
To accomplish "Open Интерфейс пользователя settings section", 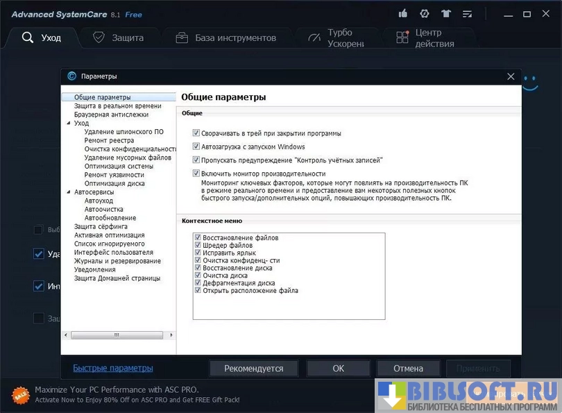I will coord(113,253).
